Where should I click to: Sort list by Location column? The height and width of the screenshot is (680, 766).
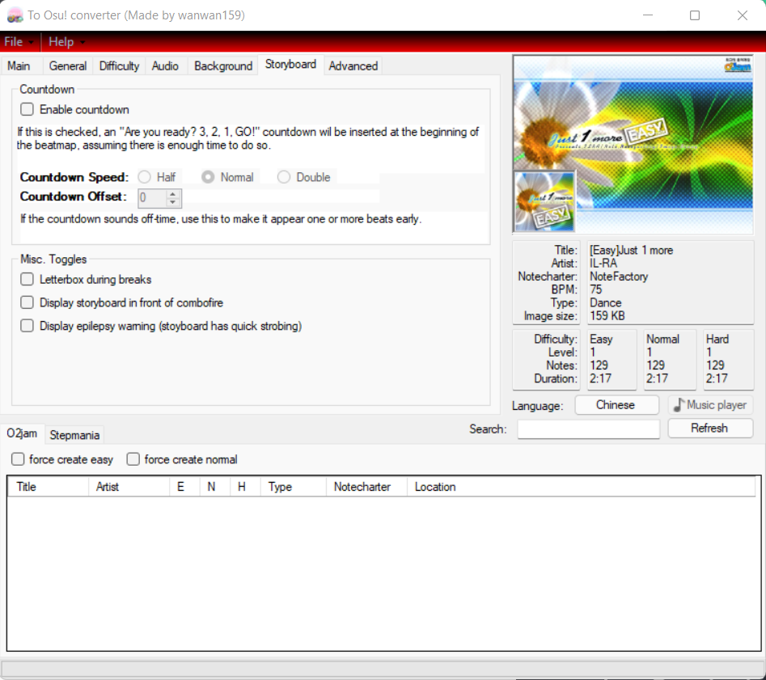pos(582,487)
